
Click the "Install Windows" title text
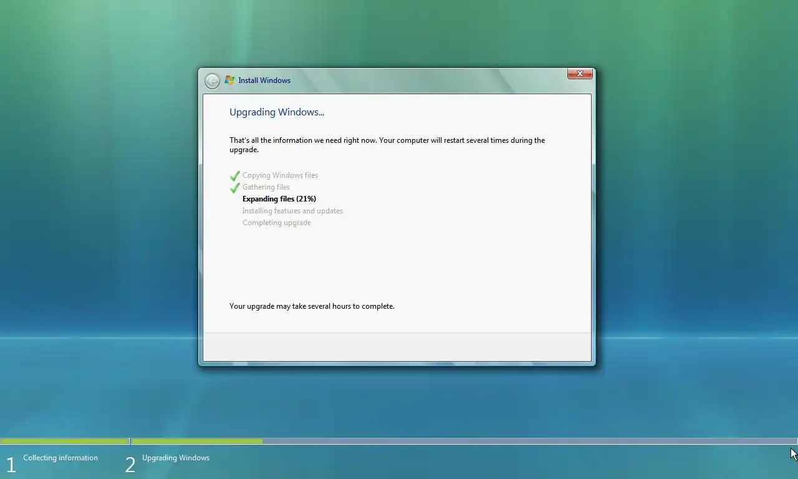[x=264, y=80]
